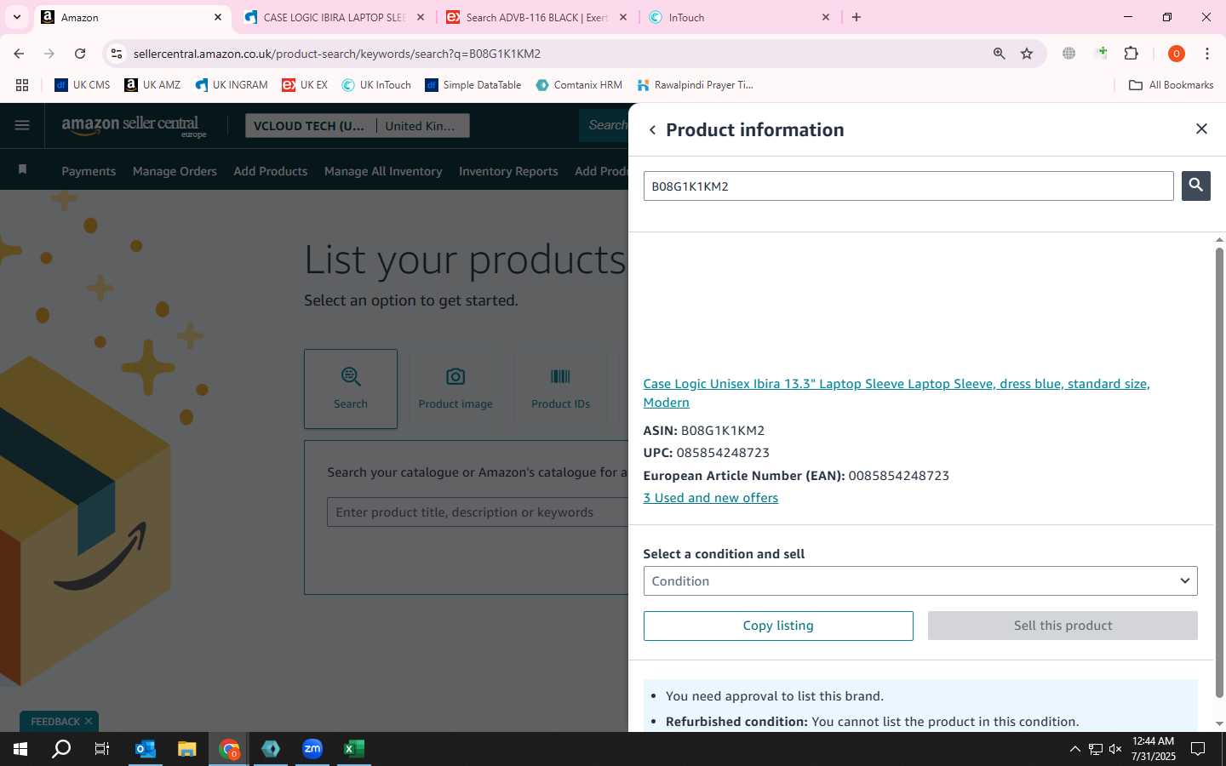Open the UK INGRAM bookmark
This screenshot has height=766, width=1226.
(232, 85)
